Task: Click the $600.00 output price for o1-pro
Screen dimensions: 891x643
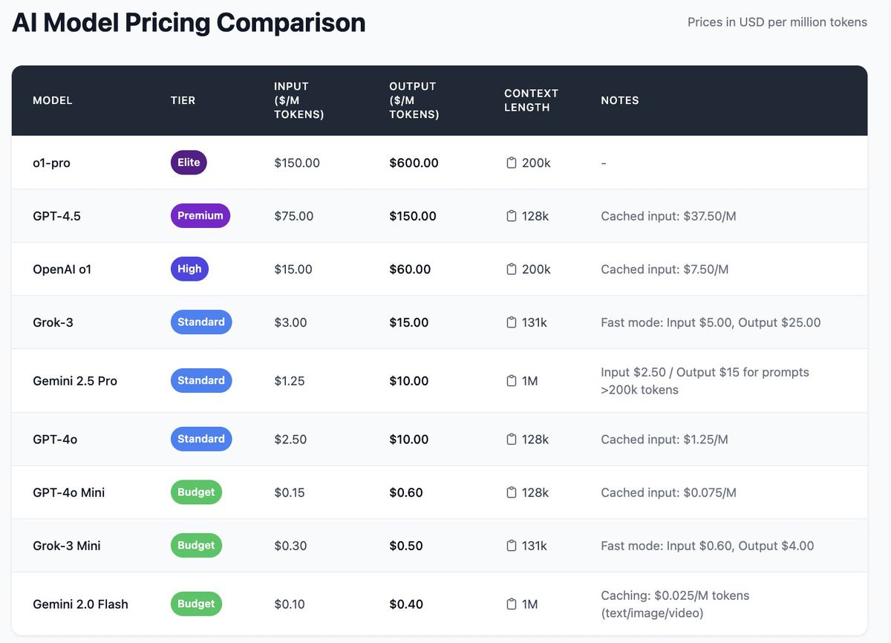Action: coord(414,163)
